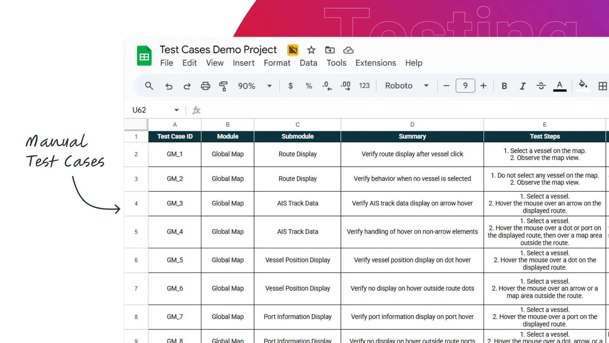Viewport: 609px width, 343px height.
Task: Open the View menu
Action: point(215,63)
